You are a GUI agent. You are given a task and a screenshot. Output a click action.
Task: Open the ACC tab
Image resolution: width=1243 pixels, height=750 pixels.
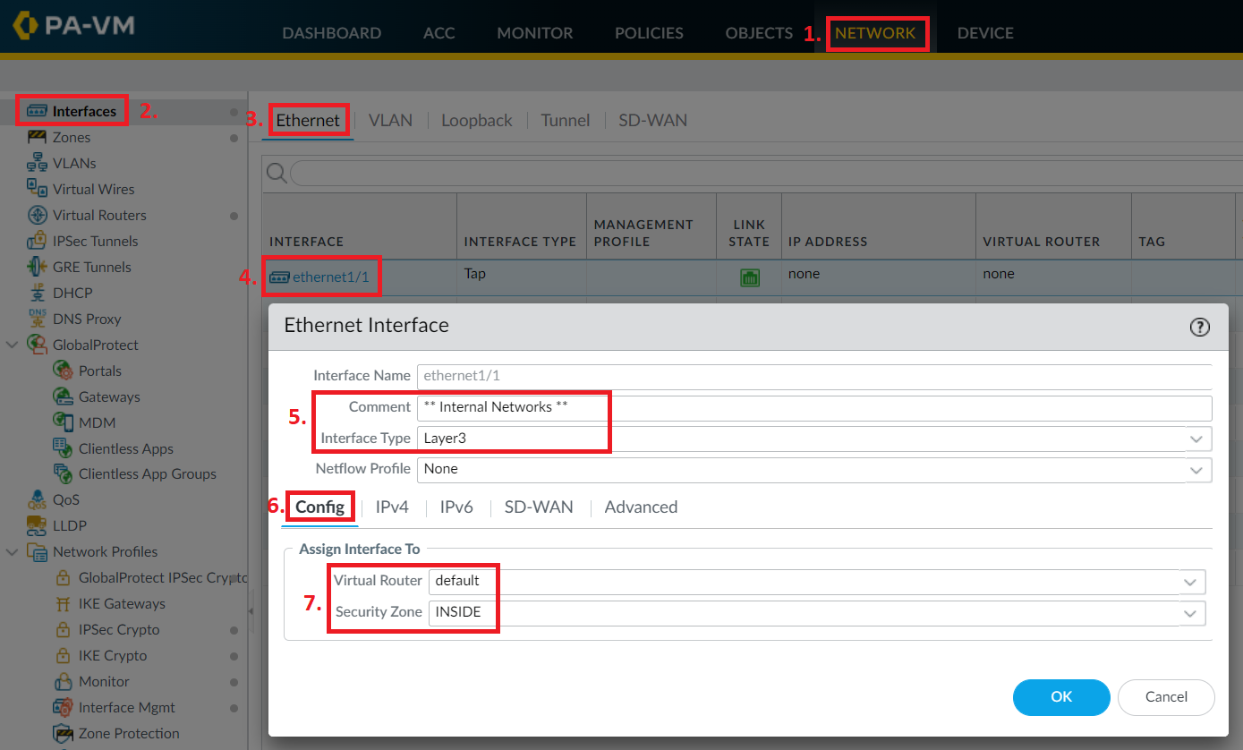point(439,33)
